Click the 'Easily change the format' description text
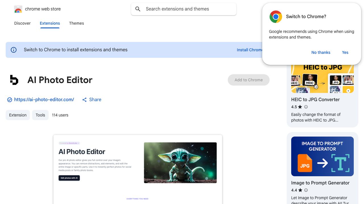The image size is (364, 204). 316,117
